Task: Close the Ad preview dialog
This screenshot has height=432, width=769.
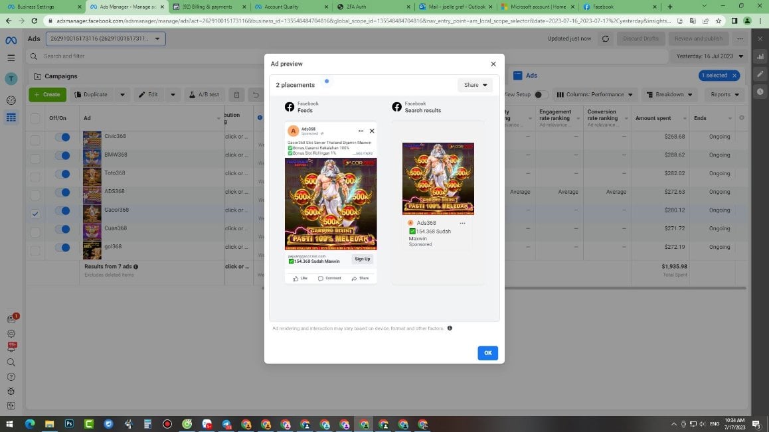Action: coord(493,64)
